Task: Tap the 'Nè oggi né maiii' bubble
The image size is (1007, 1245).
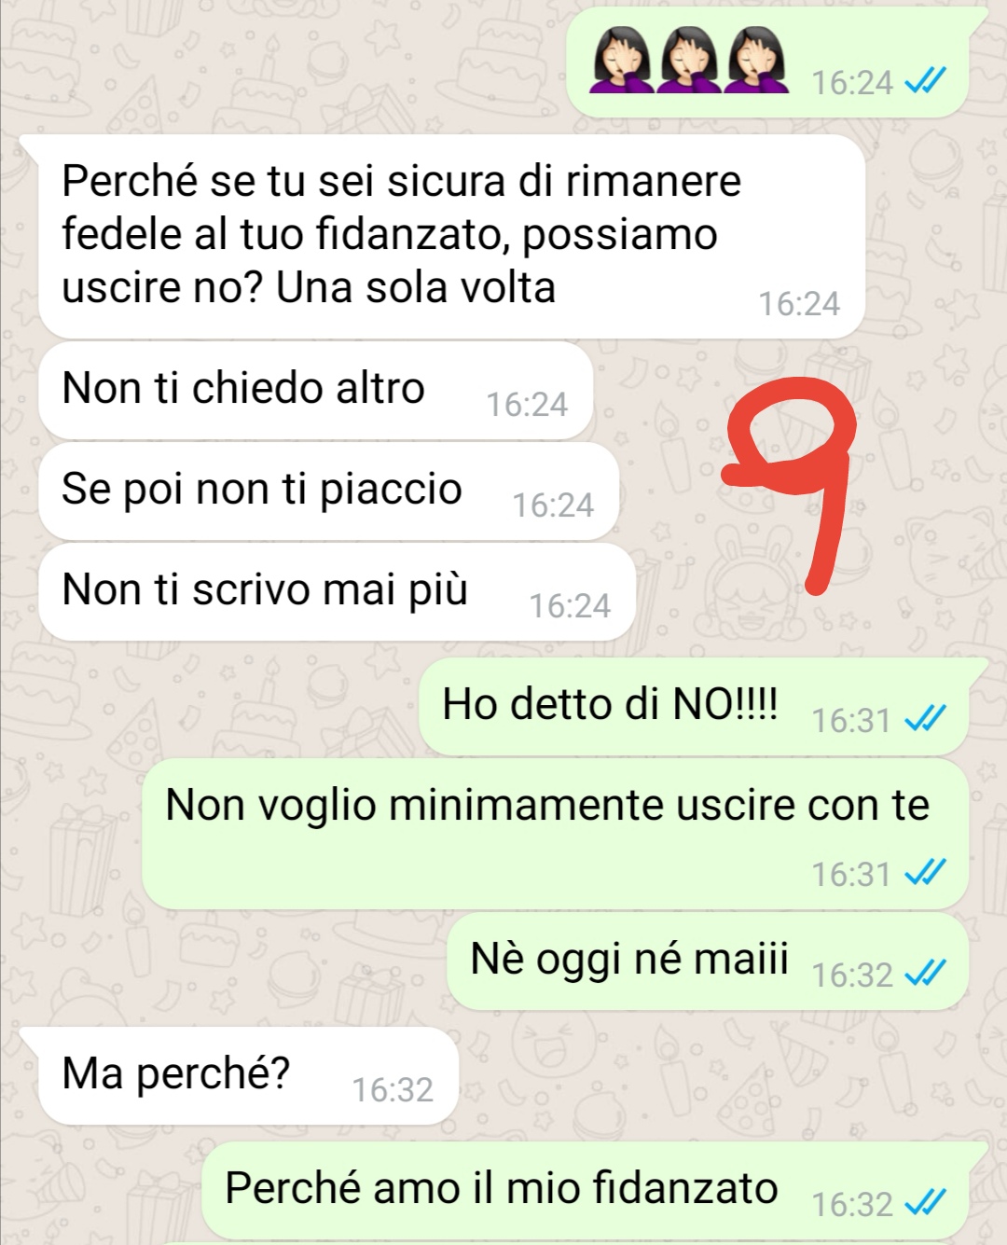Action: (709, 961)
